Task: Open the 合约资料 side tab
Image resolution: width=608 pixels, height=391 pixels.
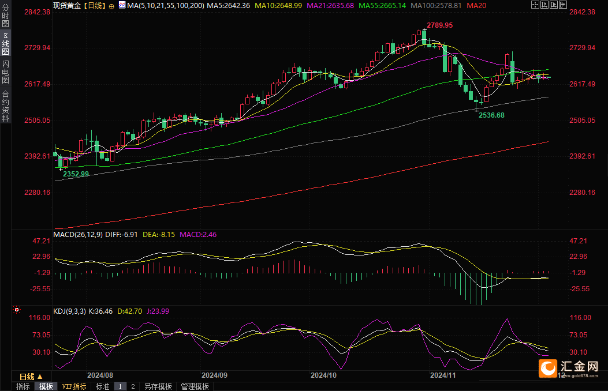Action: [5, 106]
